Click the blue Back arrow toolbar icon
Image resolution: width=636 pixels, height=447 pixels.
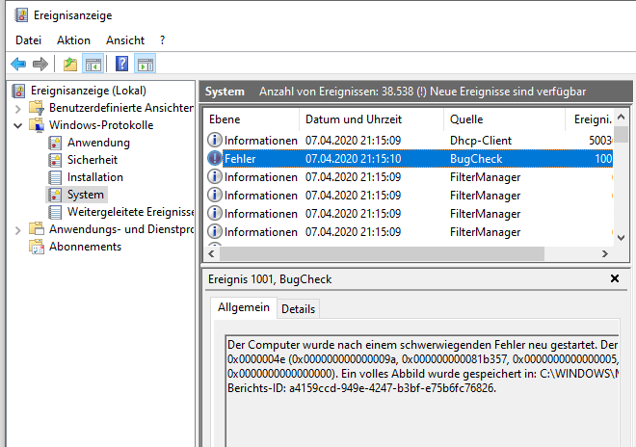coord(18,65)
